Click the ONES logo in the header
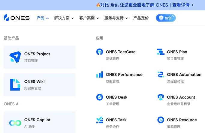205x133 pixels. 17,18
